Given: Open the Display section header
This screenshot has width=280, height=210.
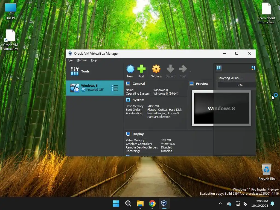Looking at the screenshot, I should click(x=138, y=134).
